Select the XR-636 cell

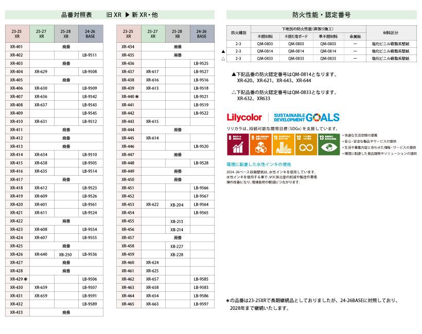(41, 97)
